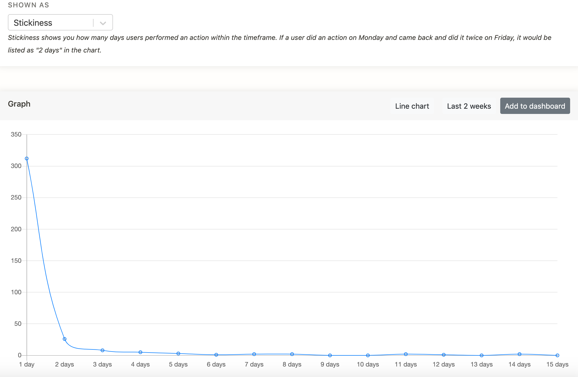The height and width of the screenshot is (377, 578).
Task: Open the Stickiness dropdown chevron
Action: coord(103,23)
